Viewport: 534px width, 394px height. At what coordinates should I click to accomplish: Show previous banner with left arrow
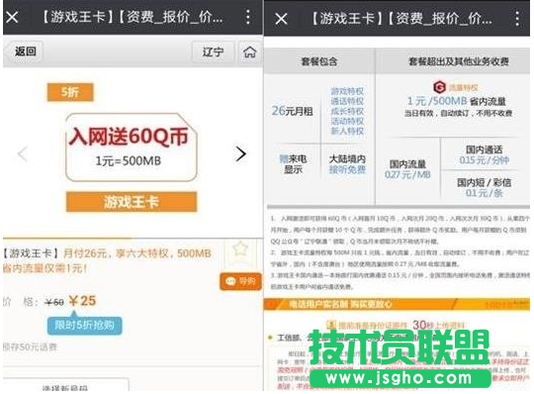click(23, 154)
